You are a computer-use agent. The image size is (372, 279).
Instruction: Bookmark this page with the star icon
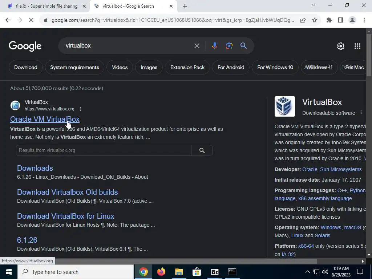tap(315, 20)
